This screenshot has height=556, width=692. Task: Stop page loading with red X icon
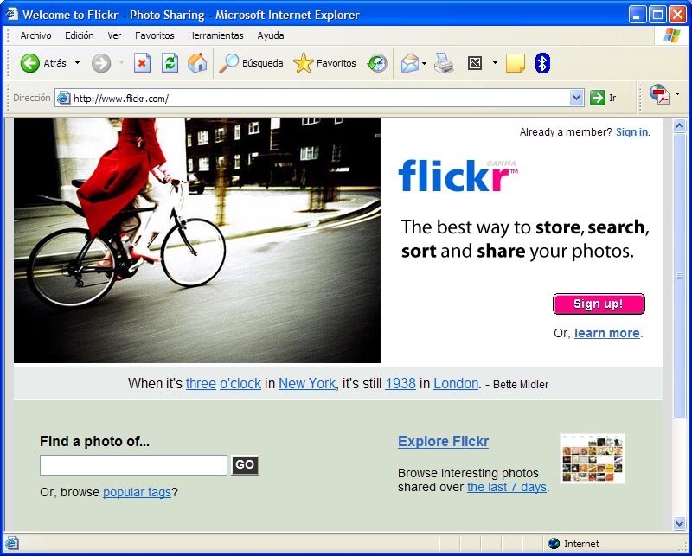click(142, 63)
